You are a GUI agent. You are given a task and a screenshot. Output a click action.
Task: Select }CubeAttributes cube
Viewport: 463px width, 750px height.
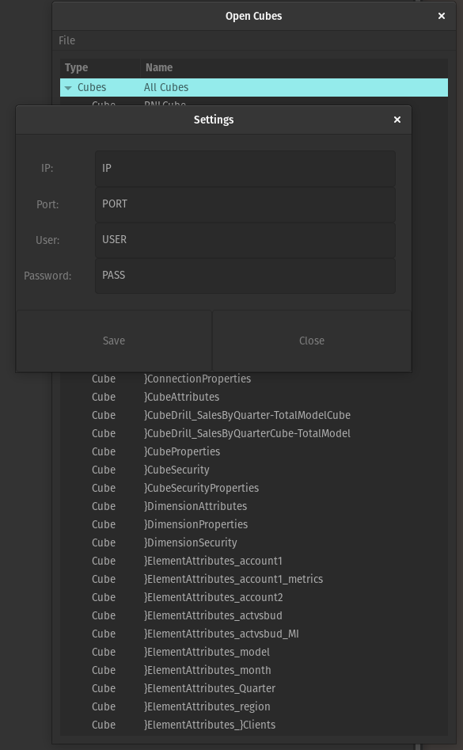click(x=254, y=397)
